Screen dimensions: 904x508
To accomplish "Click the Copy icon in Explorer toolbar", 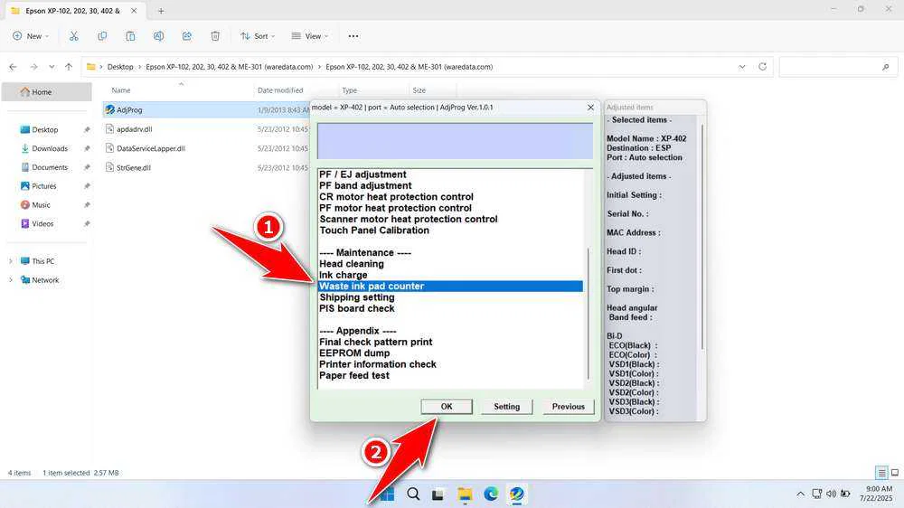I will (102, 36).
